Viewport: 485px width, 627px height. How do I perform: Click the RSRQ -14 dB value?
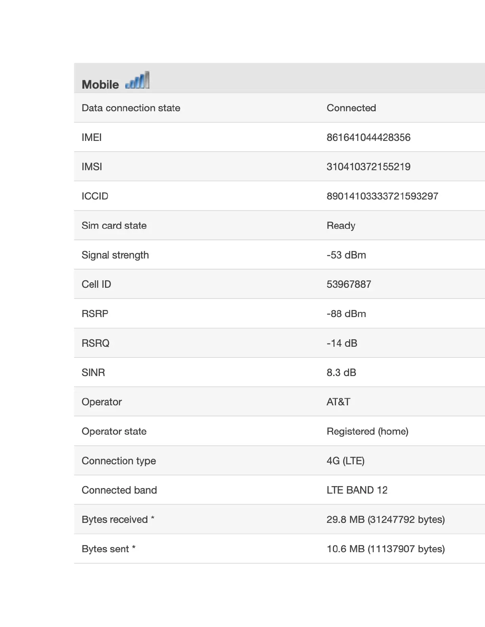342,343
